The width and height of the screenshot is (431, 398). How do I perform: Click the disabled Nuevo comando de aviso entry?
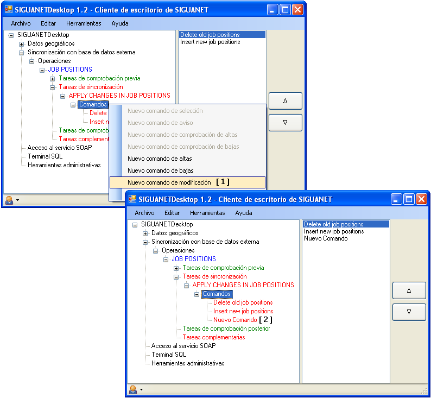(x=187, y=123)
